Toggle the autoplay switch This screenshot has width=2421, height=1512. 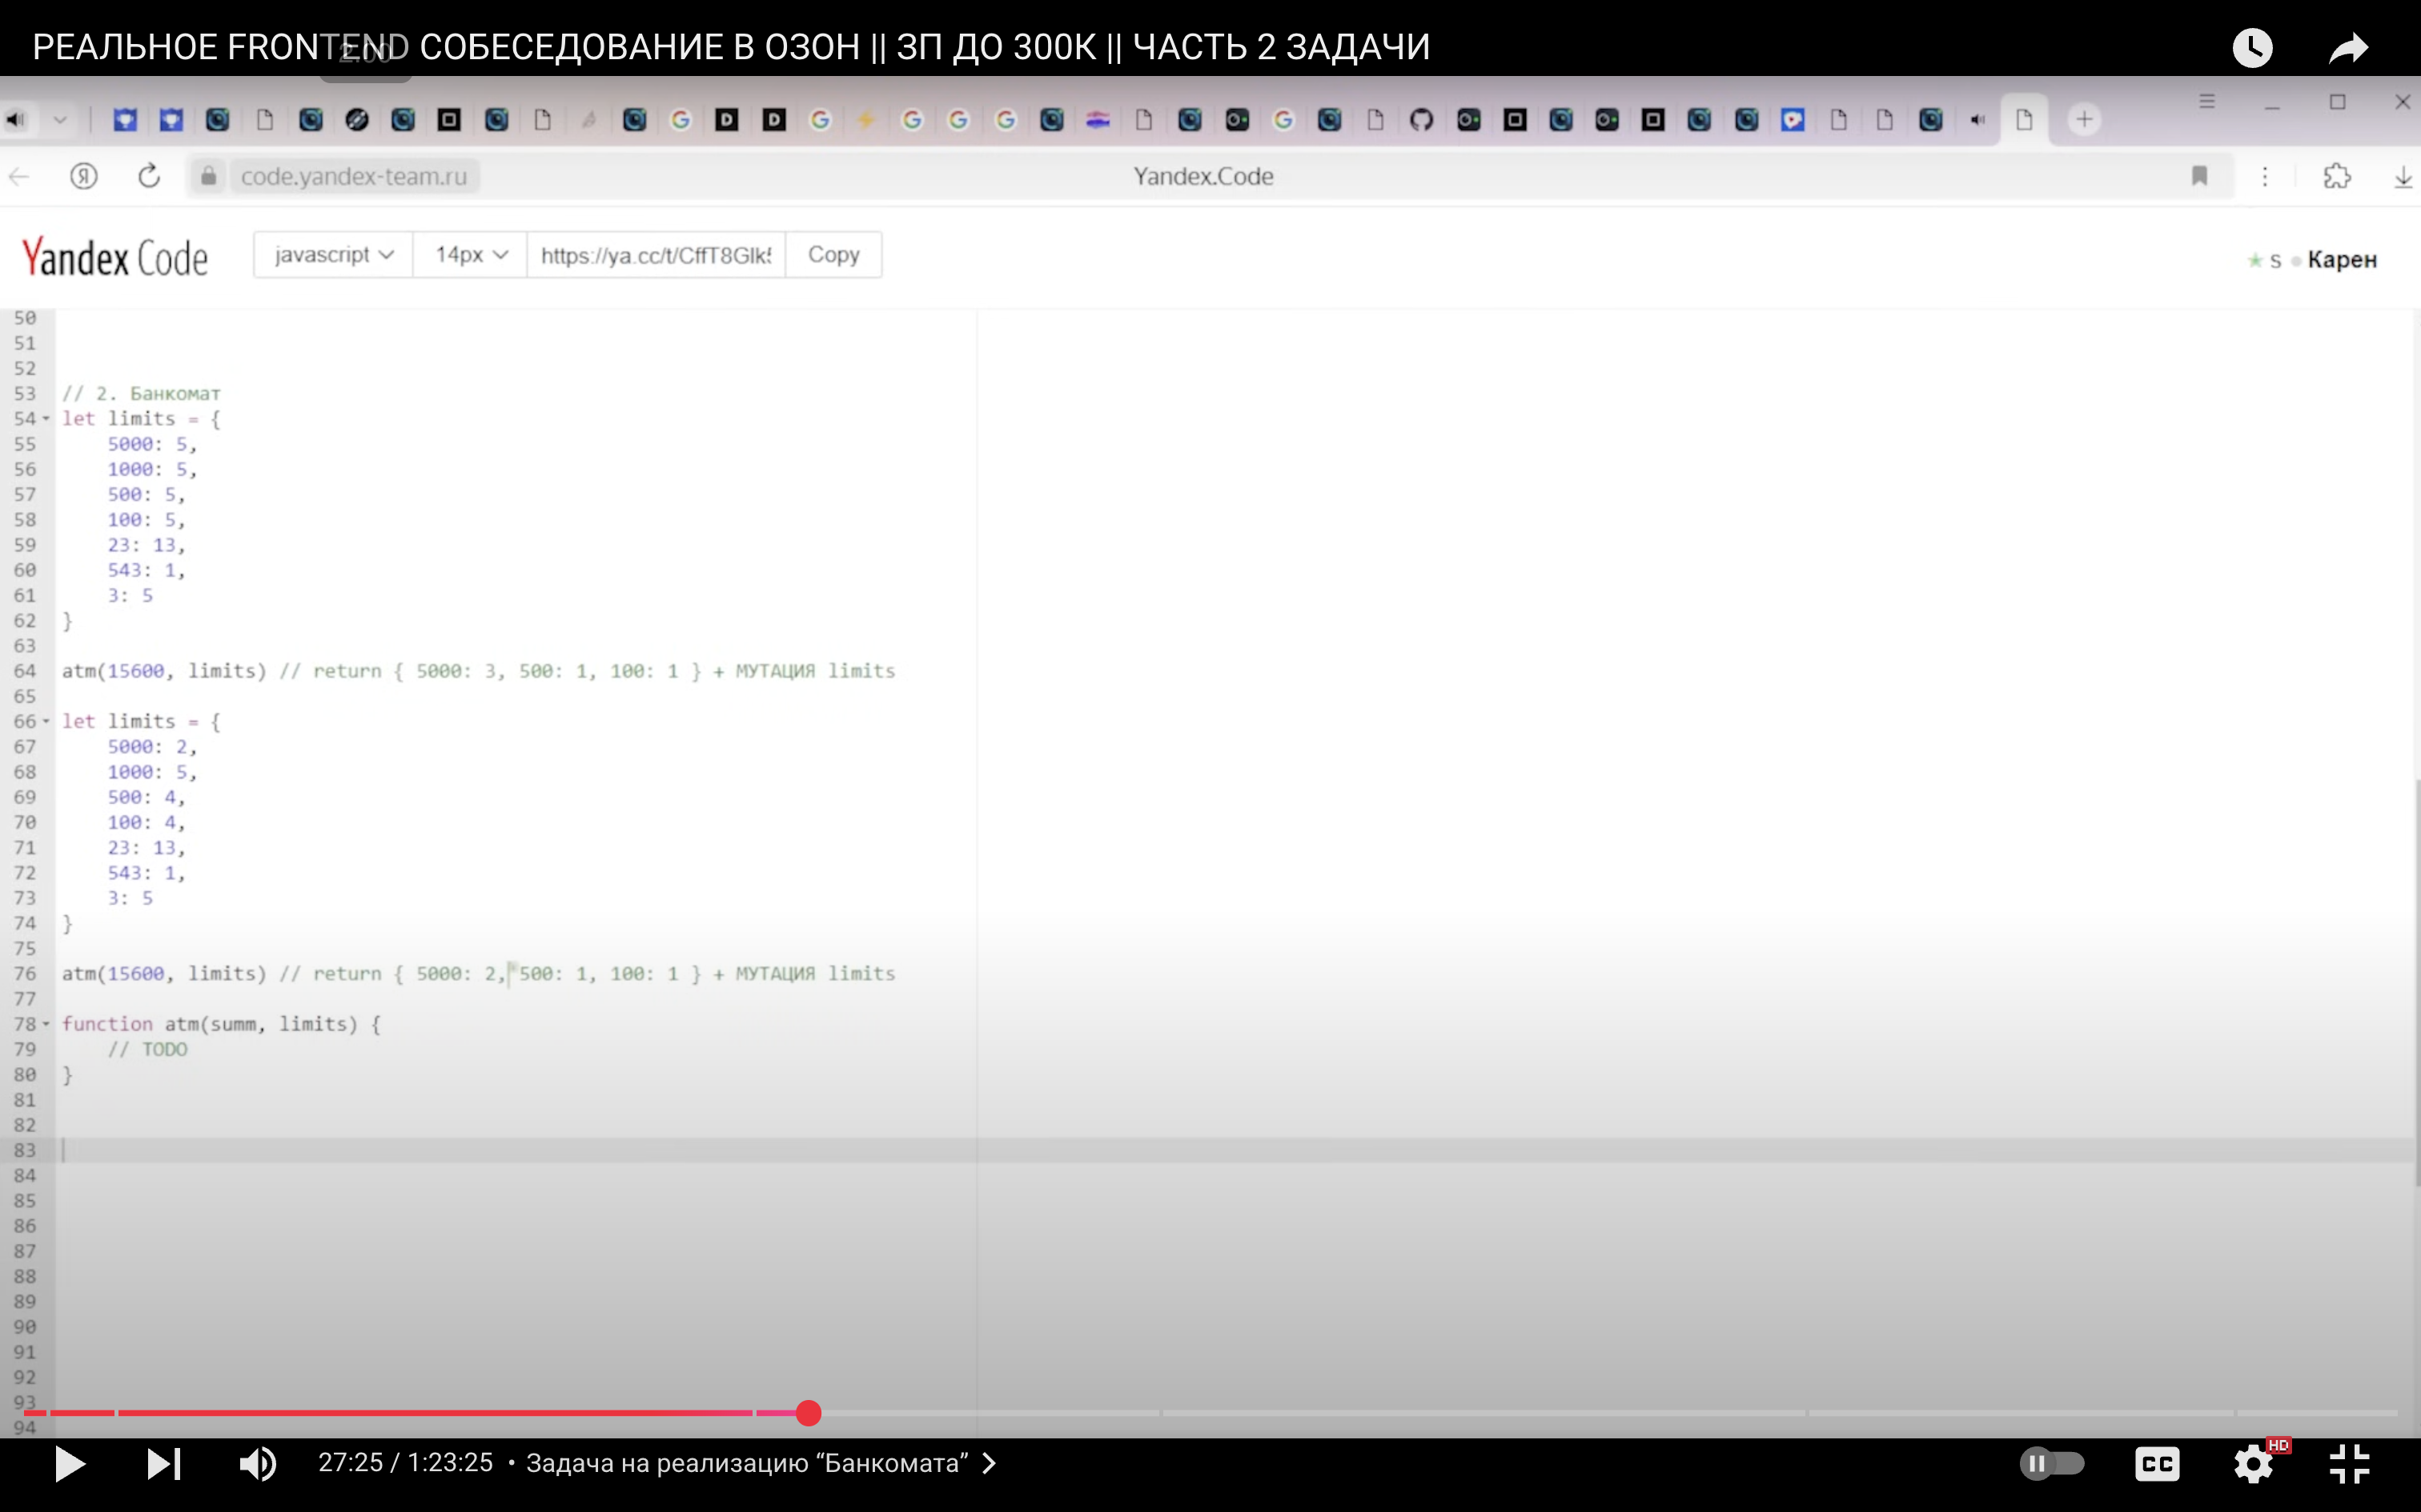[2052, 1464]
